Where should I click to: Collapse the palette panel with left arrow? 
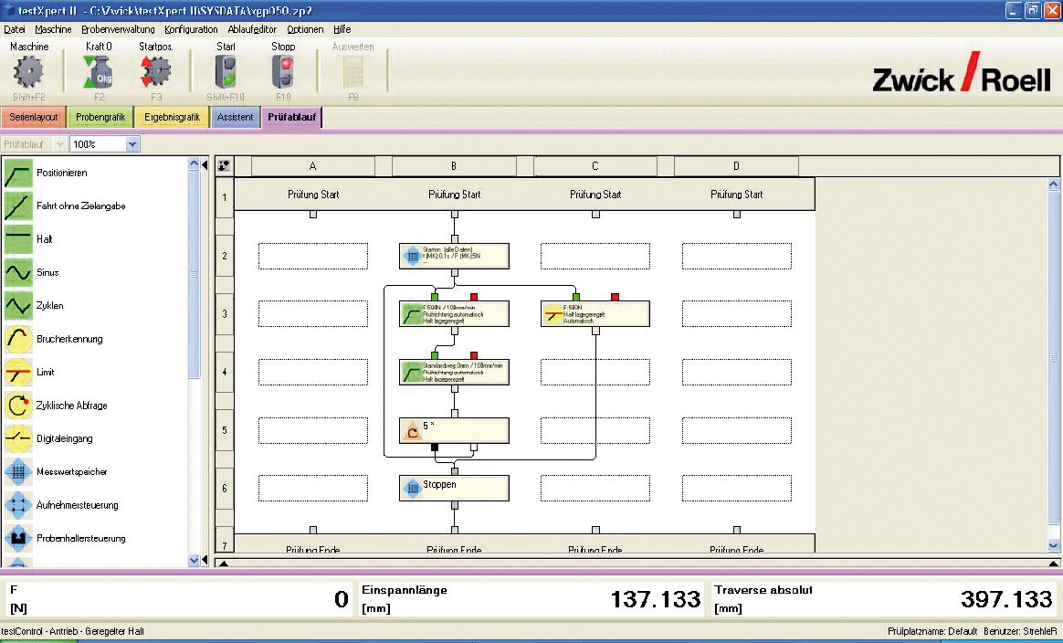[205, 164]
